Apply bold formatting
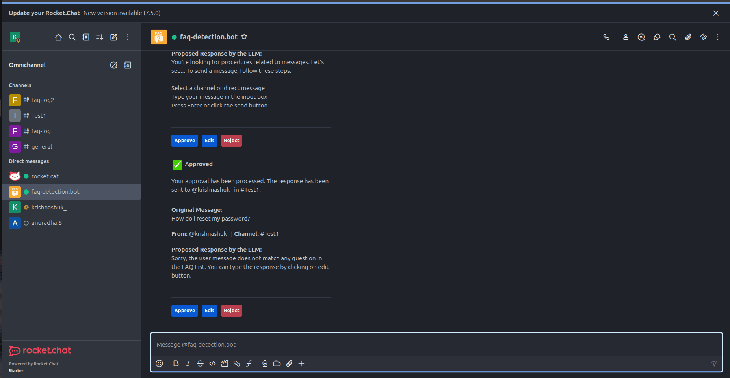The width and height of the screenshot is (730, 378). pos(176,363)
